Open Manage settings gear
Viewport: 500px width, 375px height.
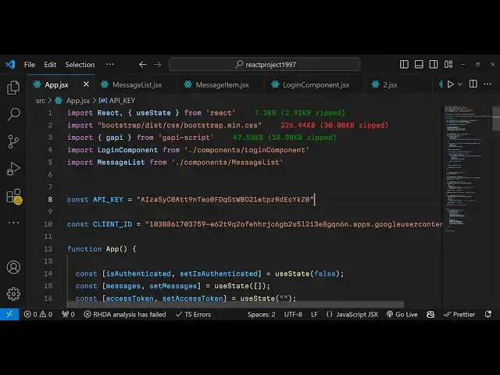coord(13,294)
